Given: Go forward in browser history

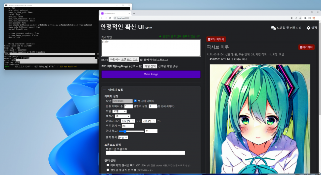Looking at the screenshot, I should (x=106, y=18).
